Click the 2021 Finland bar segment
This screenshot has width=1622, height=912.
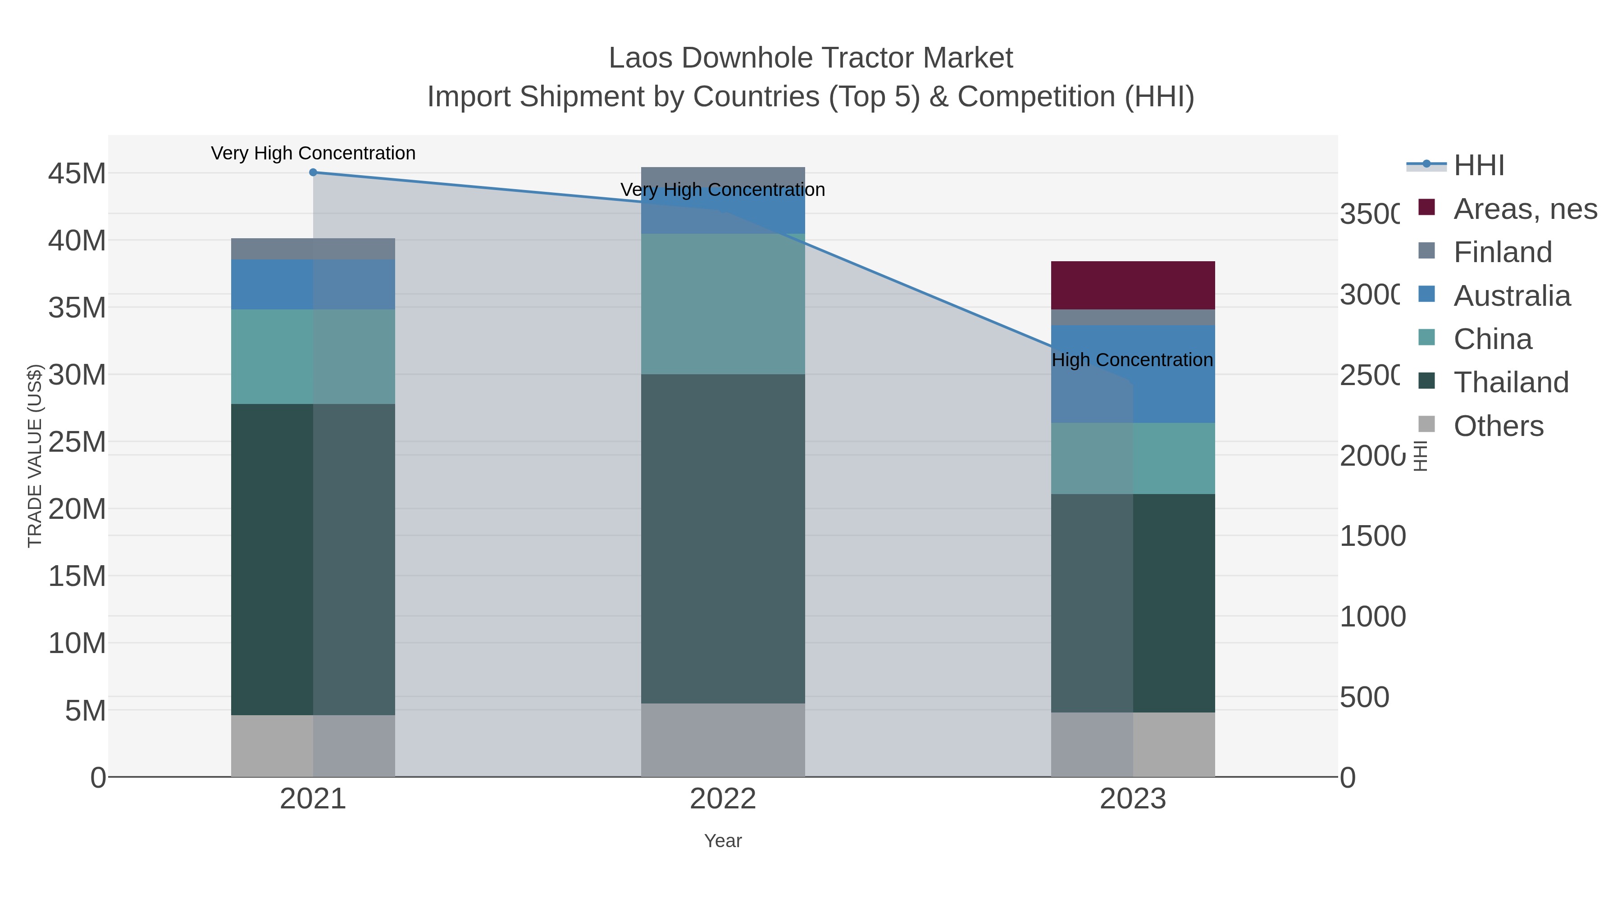click(x=313, y=249)
